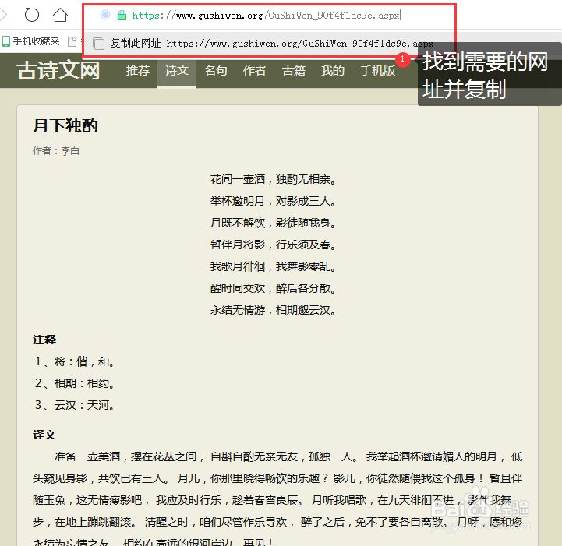Open the 名句 navigation tab
The height and width of the screenshot is (546, 562).
point(215,71)
